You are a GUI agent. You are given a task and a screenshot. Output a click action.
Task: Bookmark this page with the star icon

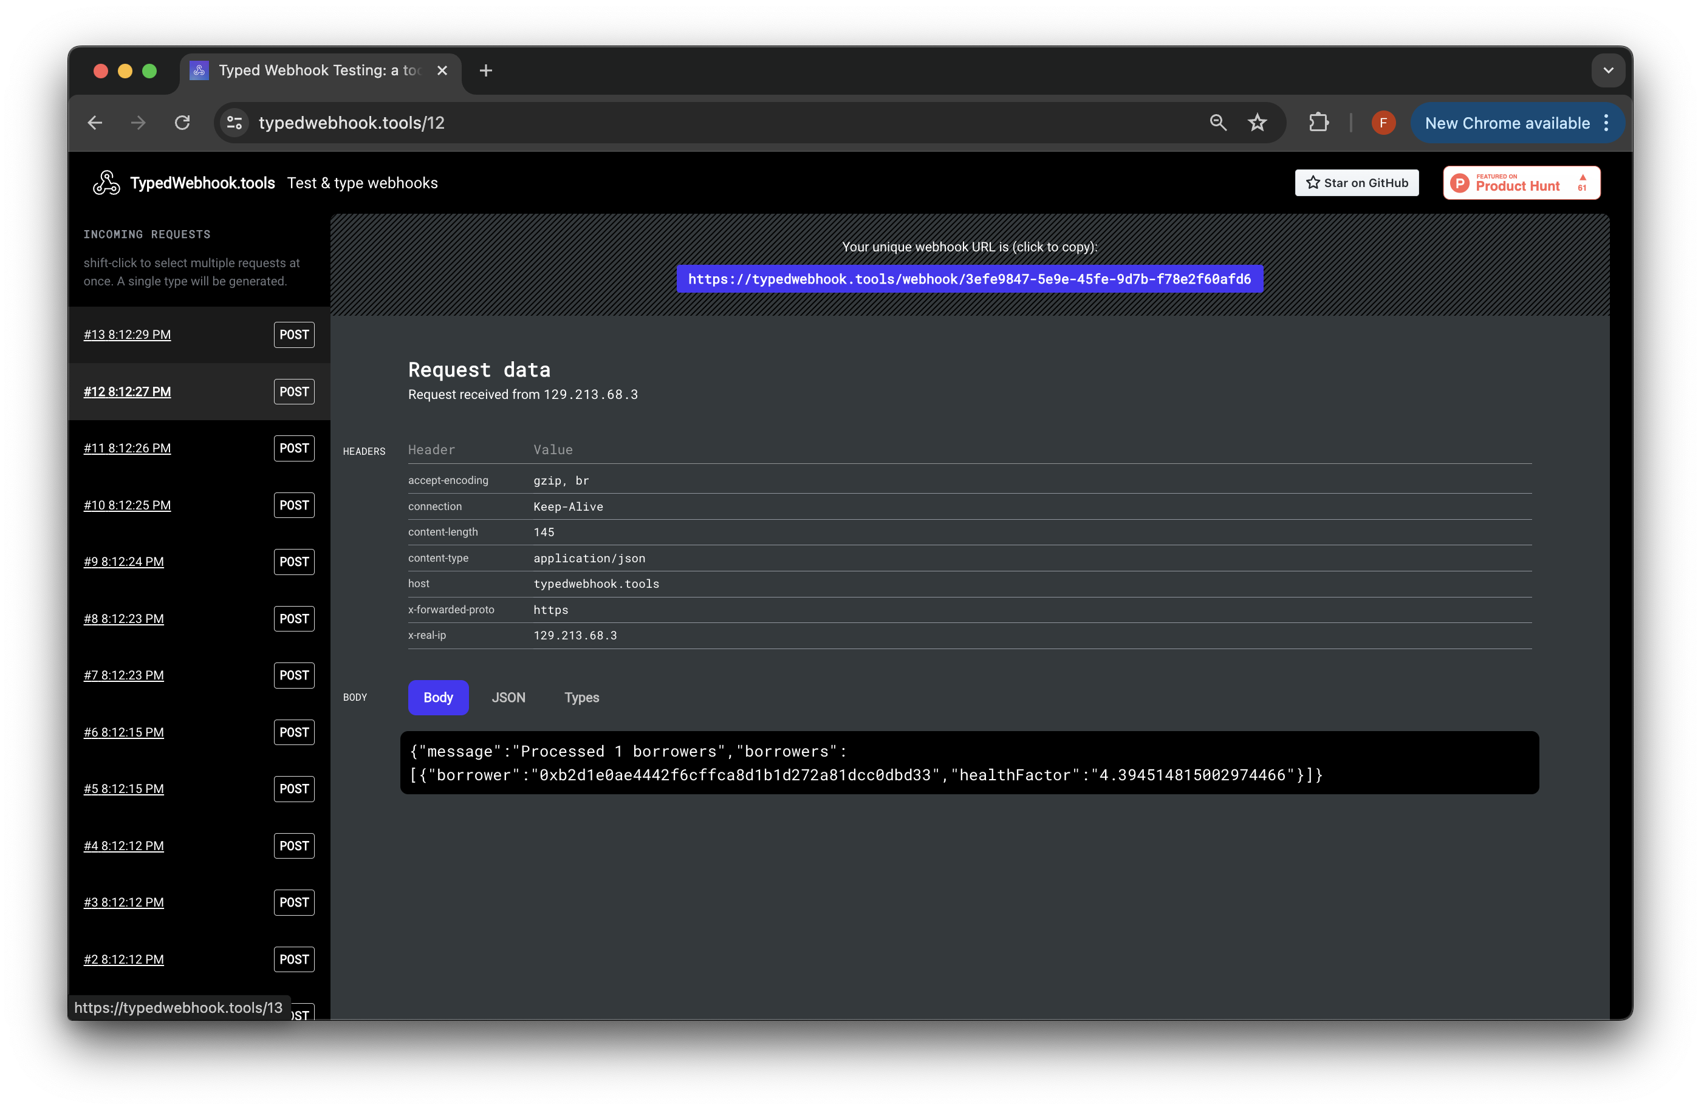1257,123
